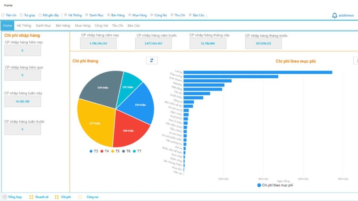Click the yellow T5 slice of pie chart
Viewport: 358px width, 201px height.
click(x=95, y=123)
